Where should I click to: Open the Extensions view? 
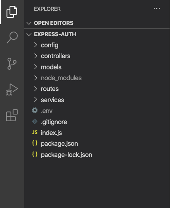[12, 115]
